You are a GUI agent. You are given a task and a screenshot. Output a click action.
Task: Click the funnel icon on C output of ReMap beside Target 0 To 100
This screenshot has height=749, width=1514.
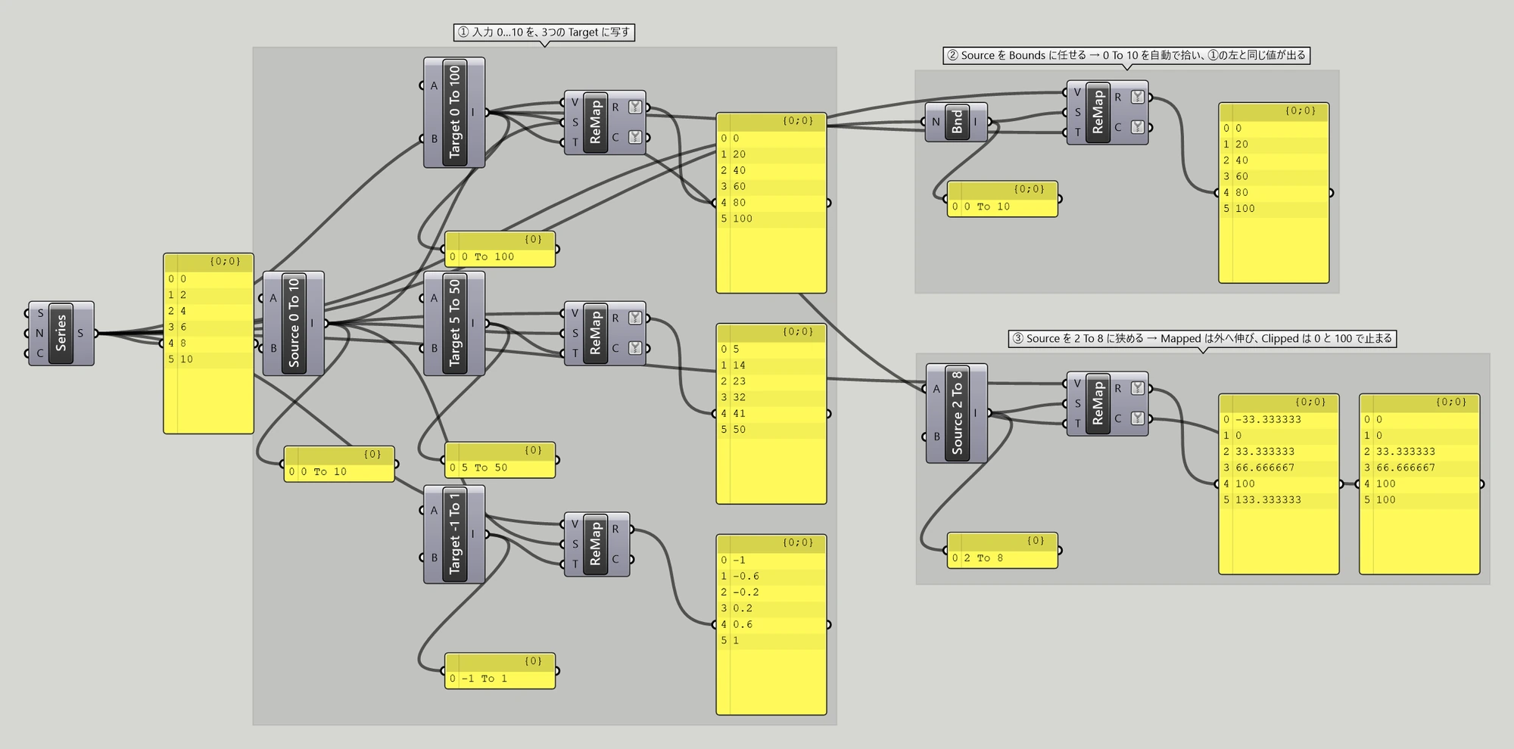point(635,137)
